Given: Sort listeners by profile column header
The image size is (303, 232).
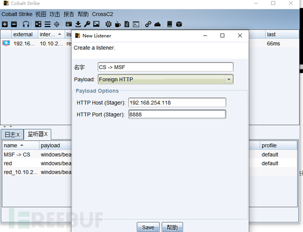Looking at the screenshot, I should (278, 145).
